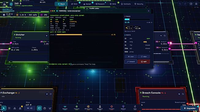Open the hamburger menu icon
200x112 pixels.
coord(196,4)
